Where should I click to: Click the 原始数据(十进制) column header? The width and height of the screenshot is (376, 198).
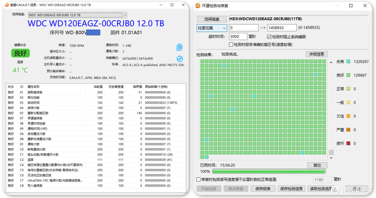coord(156,86)
